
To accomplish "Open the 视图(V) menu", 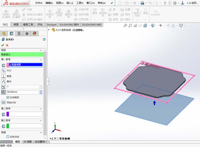I will (60, 3).
